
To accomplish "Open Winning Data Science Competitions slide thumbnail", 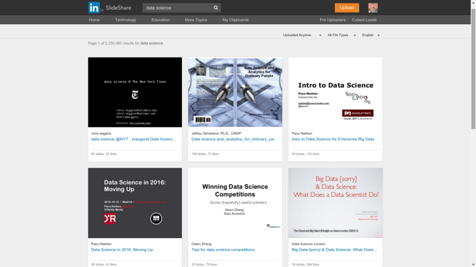I will coord(235,203).
